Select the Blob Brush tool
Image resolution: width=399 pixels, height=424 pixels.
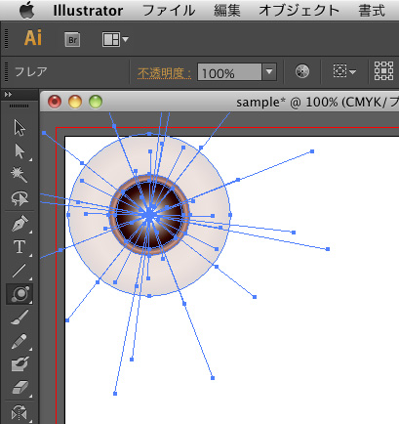pos(20,364)
